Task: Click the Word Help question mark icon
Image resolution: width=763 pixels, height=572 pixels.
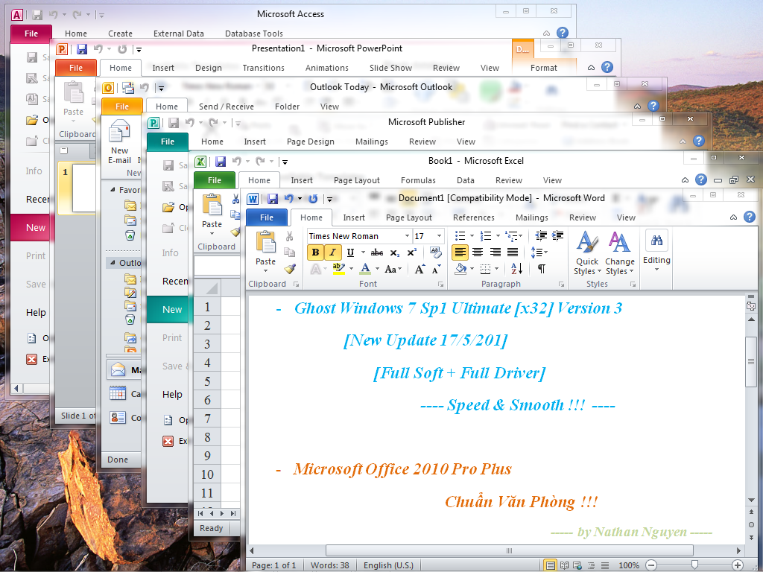Action: point(750,217)
